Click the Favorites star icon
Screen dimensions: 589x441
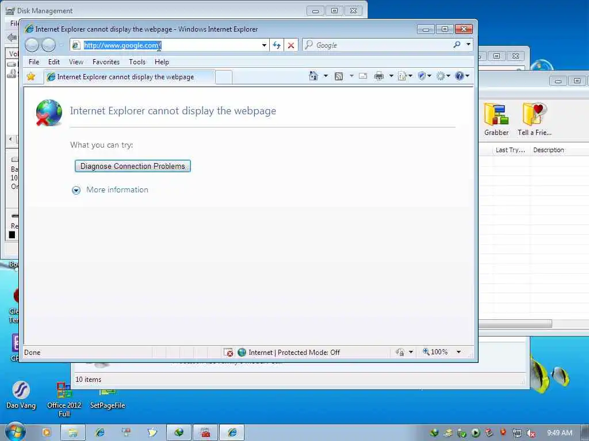point(31,77)
